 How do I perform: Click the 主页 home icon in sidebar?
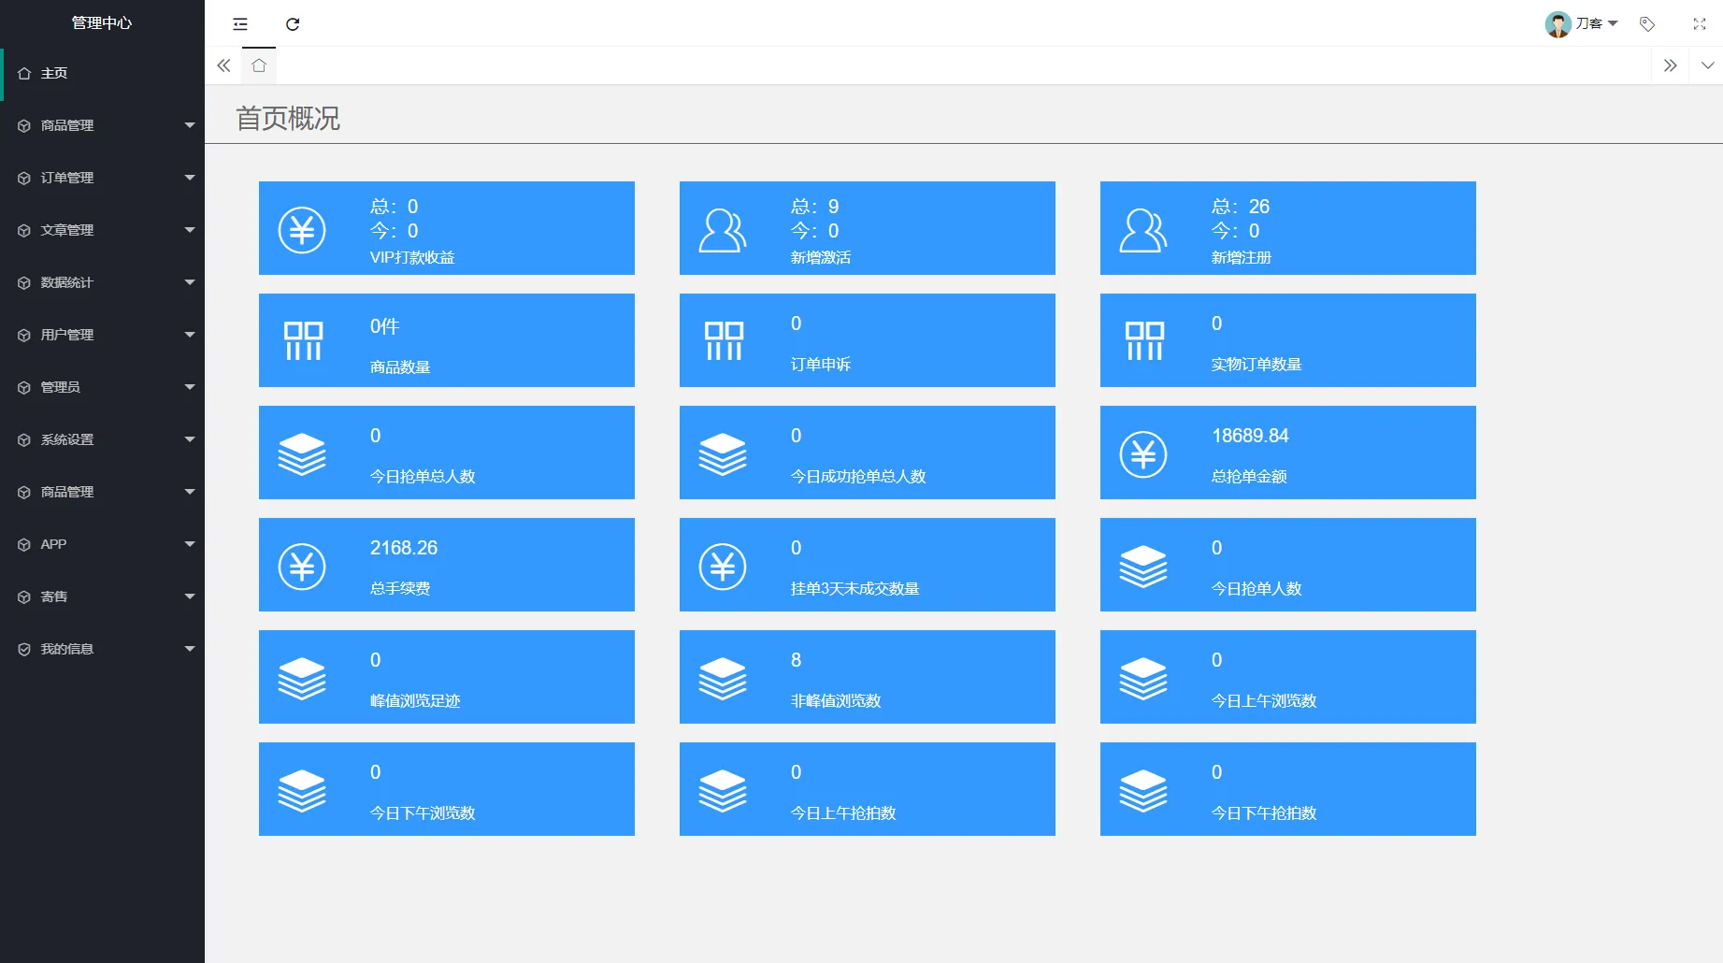point(24,72)
